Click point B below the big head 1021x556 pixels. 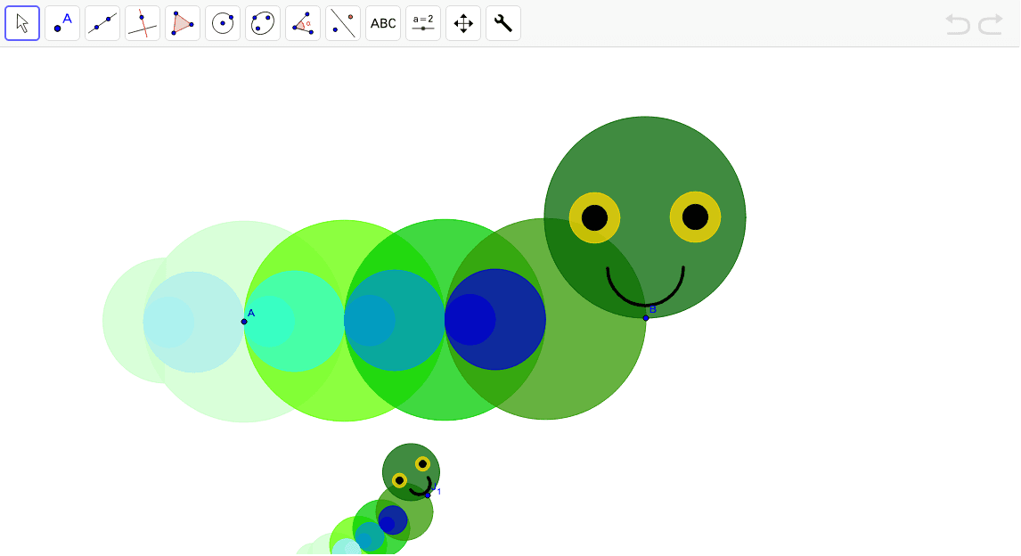coord(646,318)
